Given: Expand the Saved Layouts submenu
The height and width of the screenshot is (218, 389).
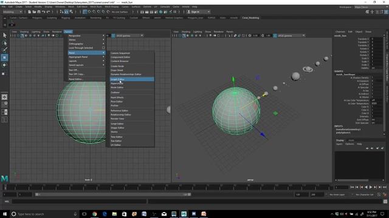Looking at the screenshot, I should point(86,65).
